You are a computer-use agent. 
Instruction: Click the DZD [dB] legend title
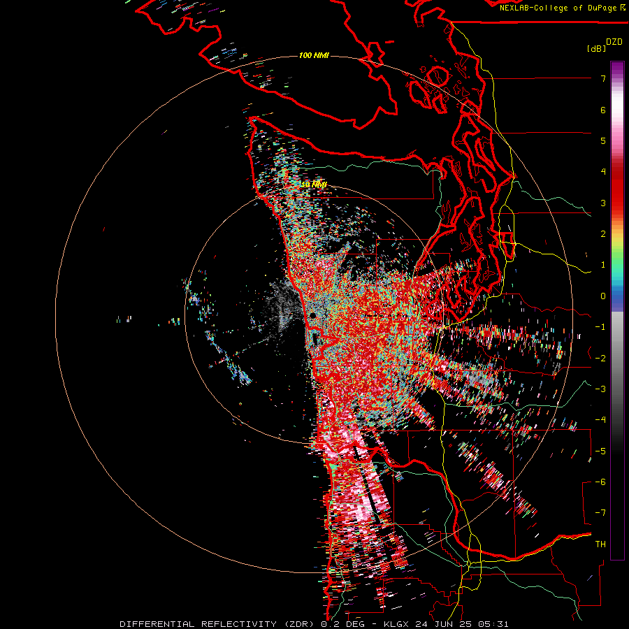click(605, 45)
